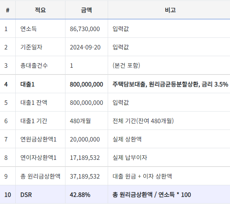The height and width of the screenshot is (204, 230).
Task: Click the '주택담보대출, 원리금균등분할상환' description
Action: [156, 84]
